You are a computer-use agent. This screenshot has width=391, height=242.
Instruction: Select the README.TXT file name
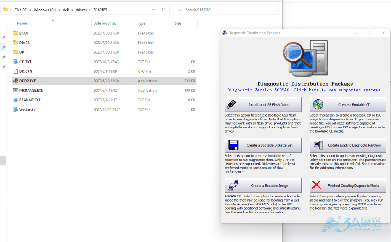[x=30, y=100]
